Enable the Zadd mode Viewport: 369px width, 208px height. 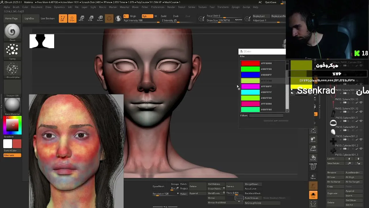pos(163,16)
